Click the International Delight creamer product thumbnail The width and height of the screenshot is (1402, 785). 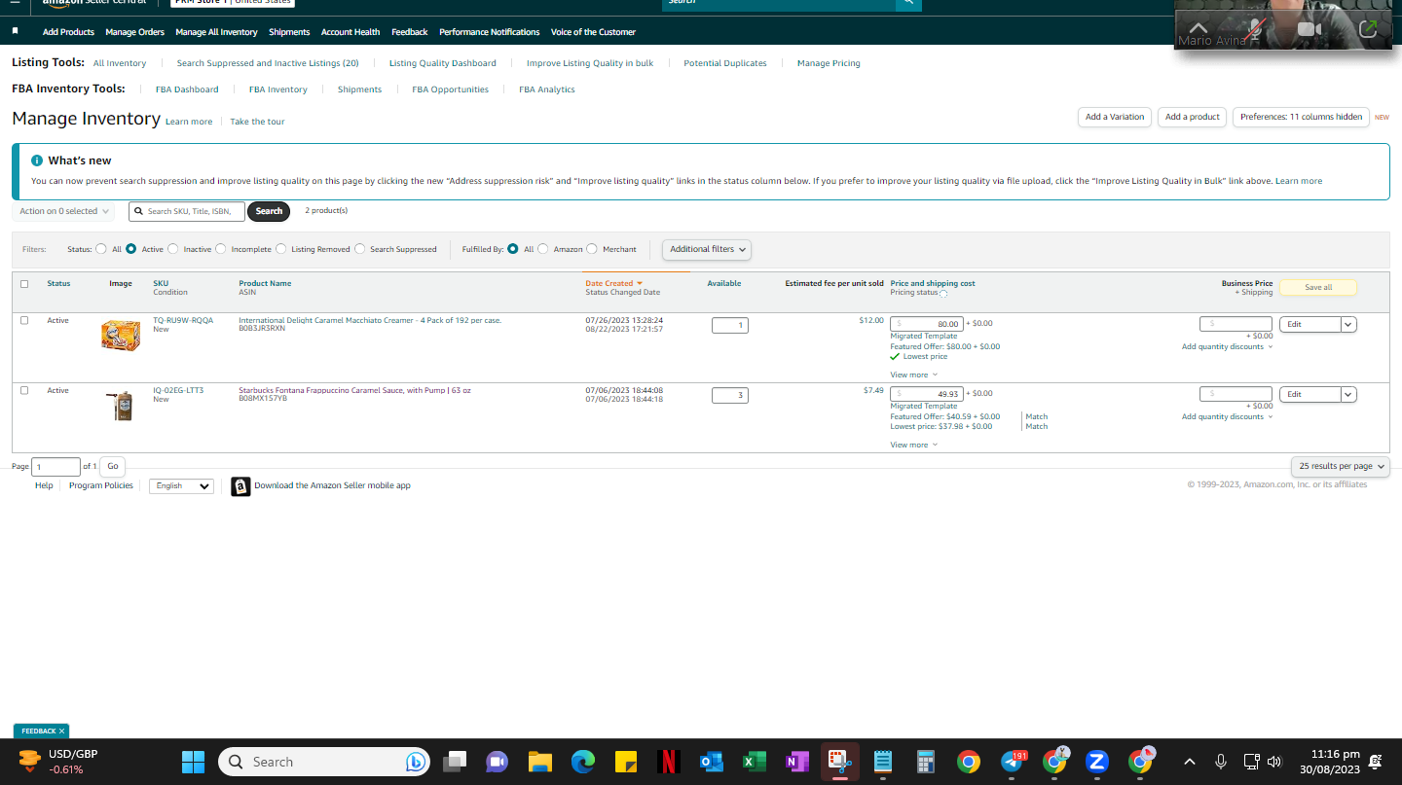click(121, 336)
